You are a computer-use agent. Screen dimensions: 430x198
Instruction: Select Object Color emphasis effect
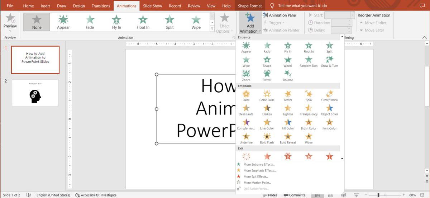pos(329,110)
